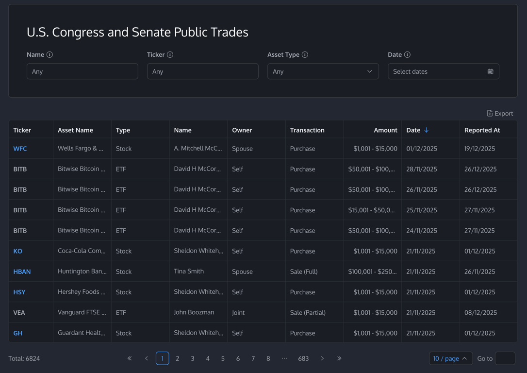Open the HBAN ticker link
The width and height of the screenshot is (527, 373).
coord(22,271)
